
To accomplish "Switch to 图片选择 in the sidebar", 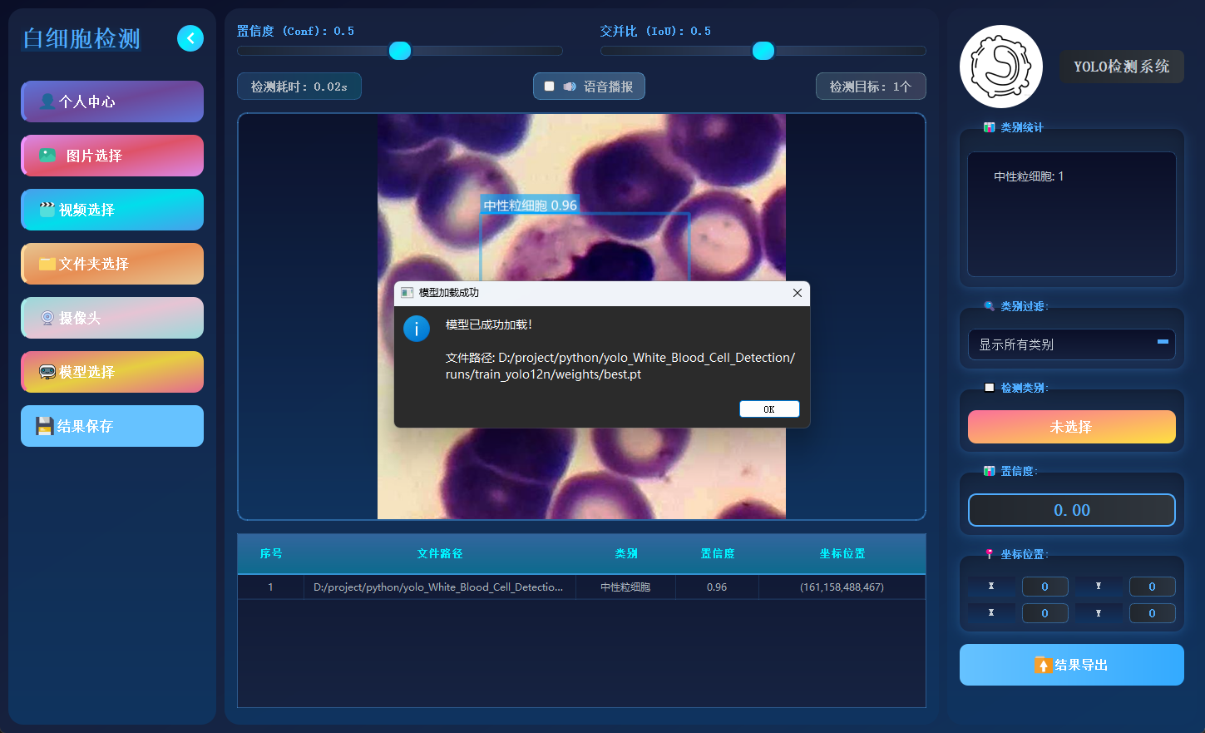I will point(112,156).
